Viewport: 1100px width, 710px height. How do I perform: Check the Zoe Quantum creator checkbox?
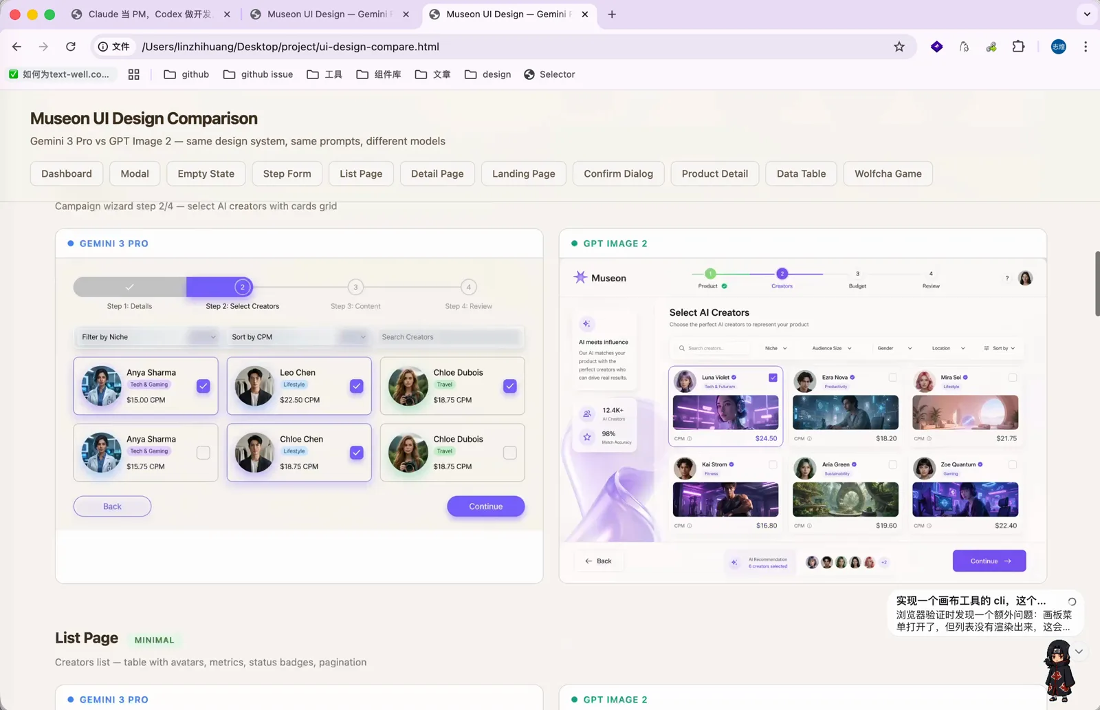click(1013, 465)
